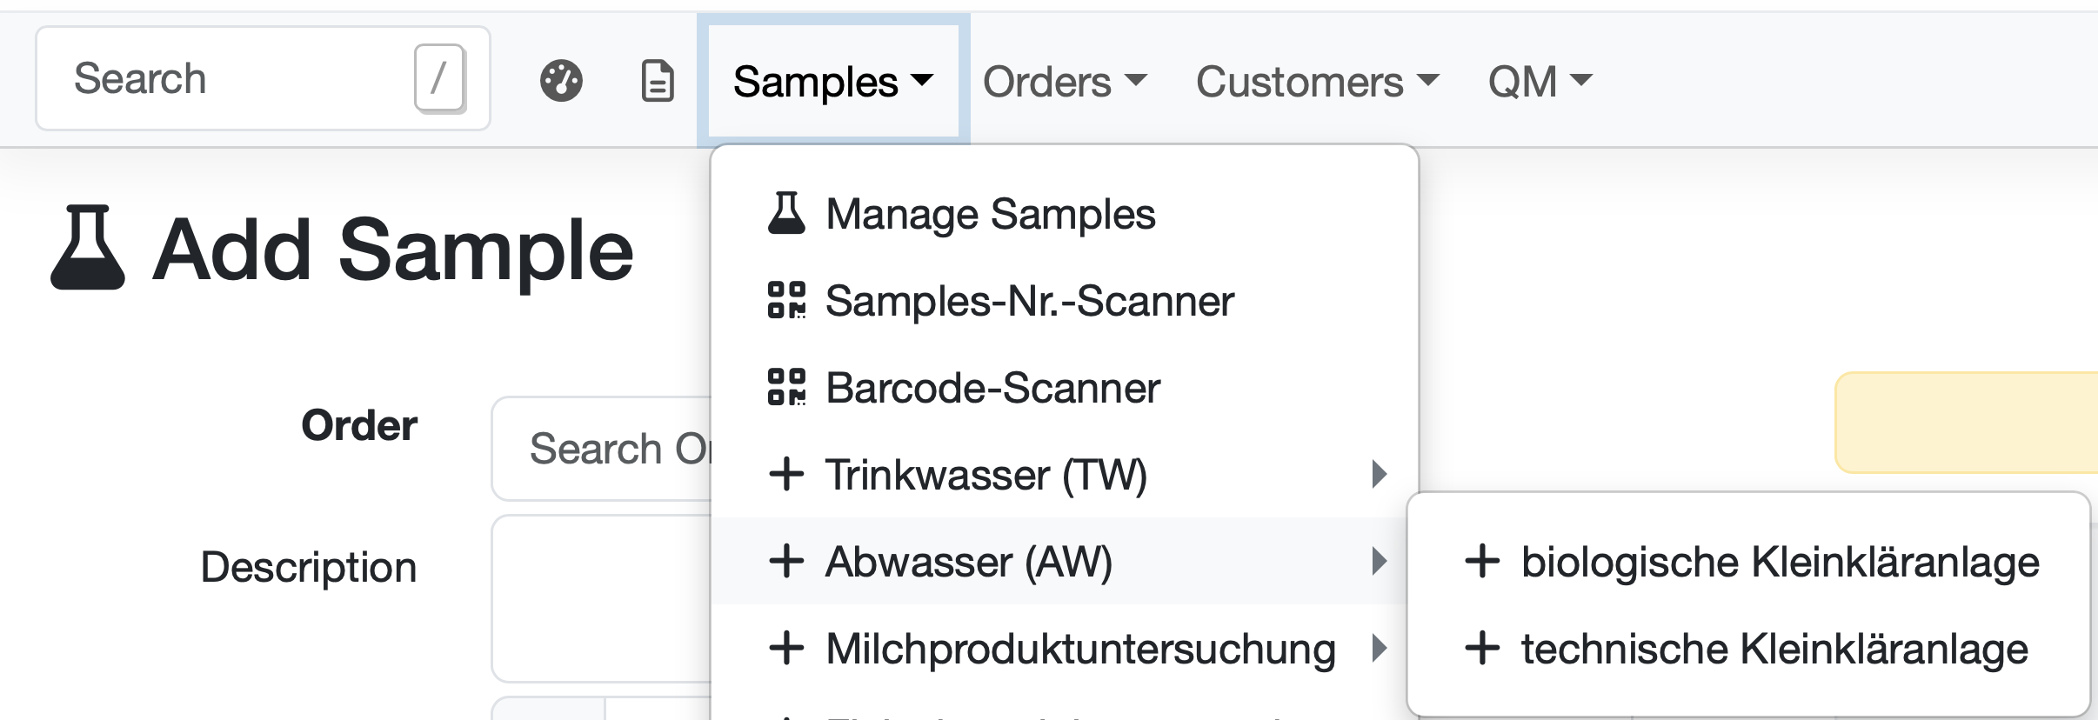Click the QR icon beside Samples-Nr.-Scanner
Image resolution: width=2098 pixels, height=720 pixels.
[786, 300]
